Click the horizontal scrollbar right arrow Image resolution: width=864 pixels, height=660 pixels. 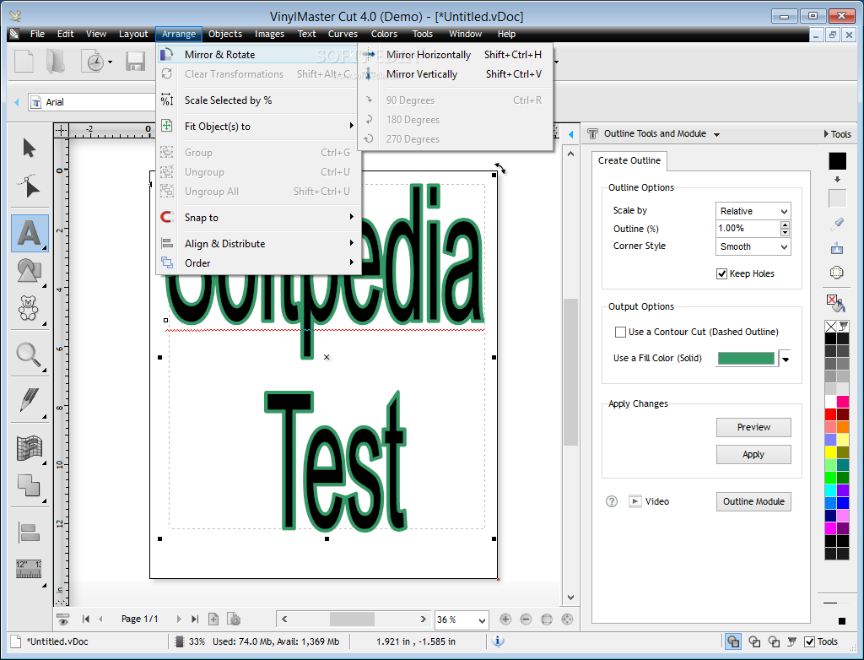click(x=424, y=619)
